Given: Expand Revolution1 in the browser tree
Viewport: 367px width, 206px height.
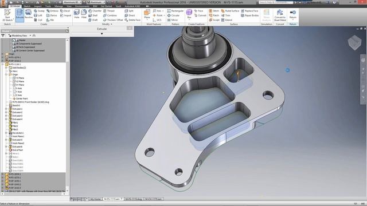Looking at the screenshot, I should (6, 133).
